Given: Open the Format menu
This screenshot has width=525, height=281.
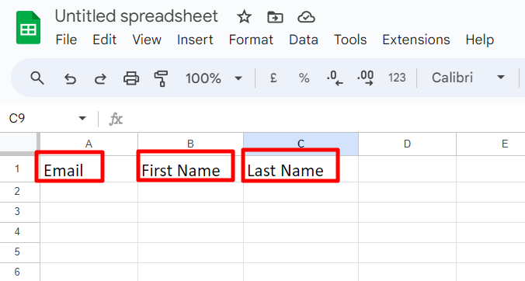Looking at the screenshot, I should point(251,40).
